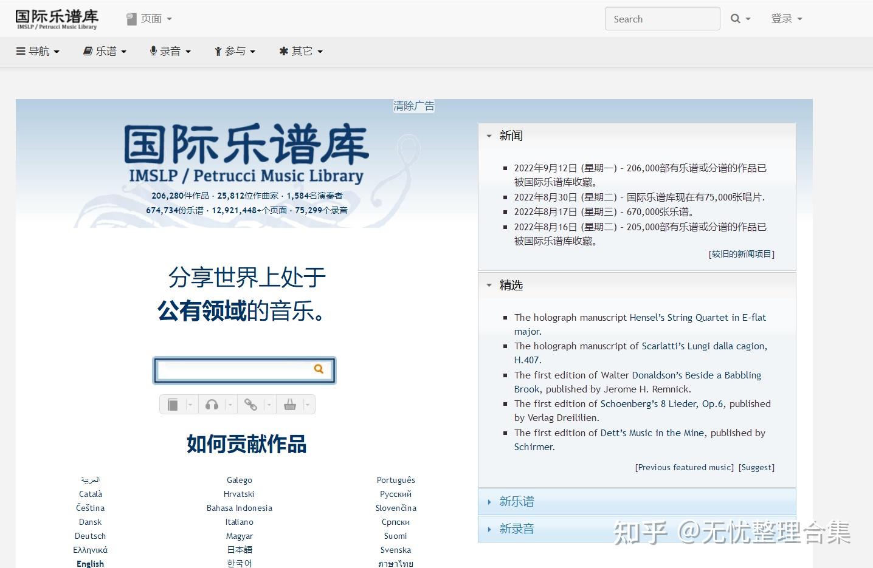The height and width of the screenshot is (568, 873).
Task: Open the 参与 menu
Action: click(235, 51)
